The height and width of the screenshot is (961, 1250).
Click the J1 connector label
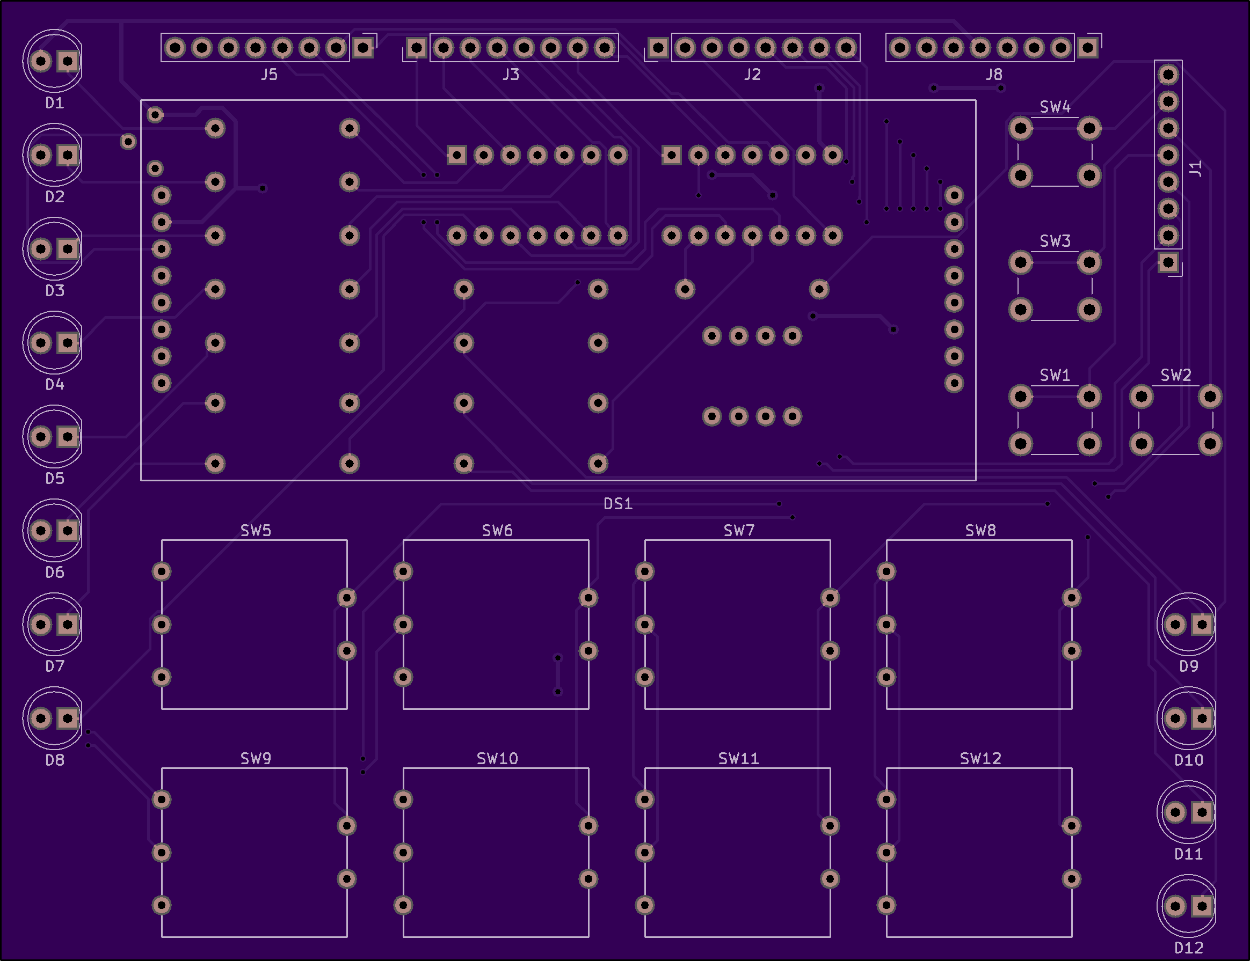click(1196, 168)
